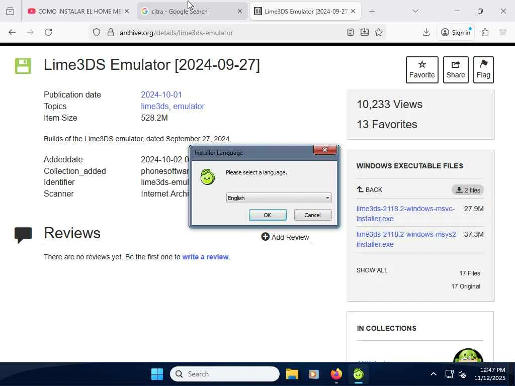
Task: Click the Firefox taskbar icon
Action: click(x=336, y=374)
